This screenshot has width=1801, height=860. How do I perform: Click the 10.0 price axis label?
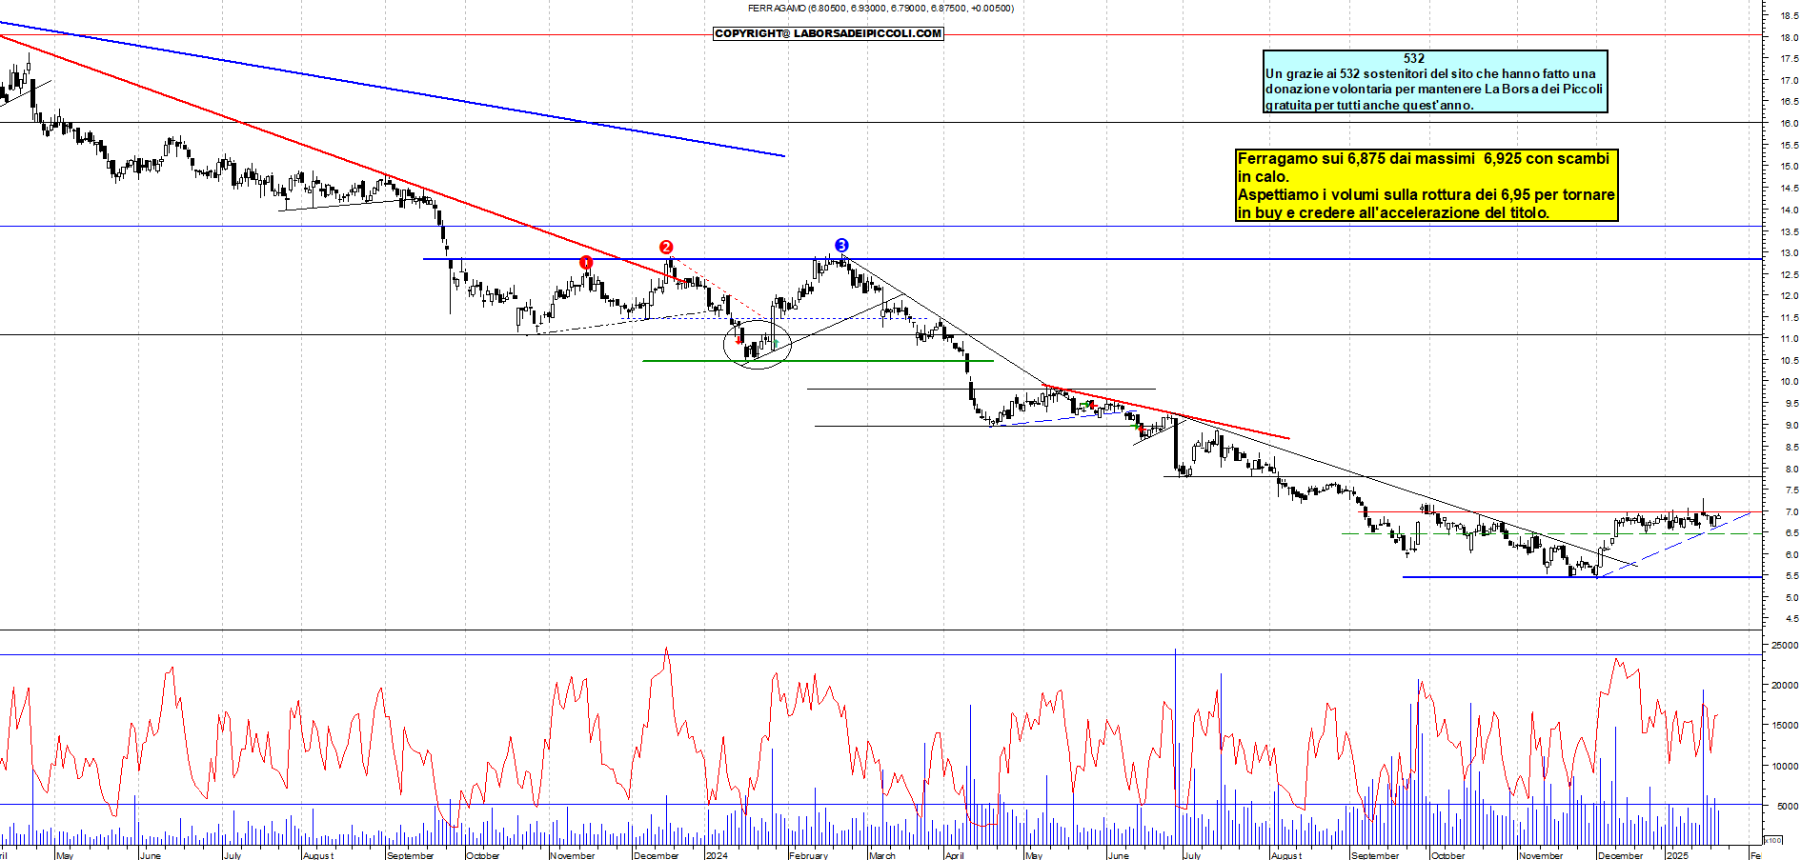pyautogui.click(x=1789, y=382)
